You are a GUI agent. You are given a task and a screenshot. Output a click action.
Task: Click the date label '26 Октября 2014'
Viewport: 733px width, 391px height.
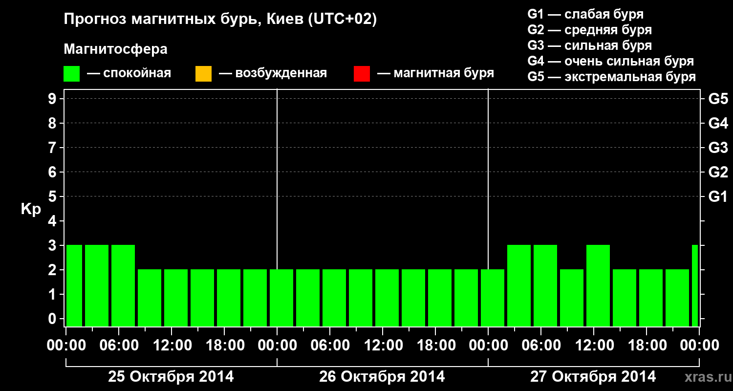(382, 377)
